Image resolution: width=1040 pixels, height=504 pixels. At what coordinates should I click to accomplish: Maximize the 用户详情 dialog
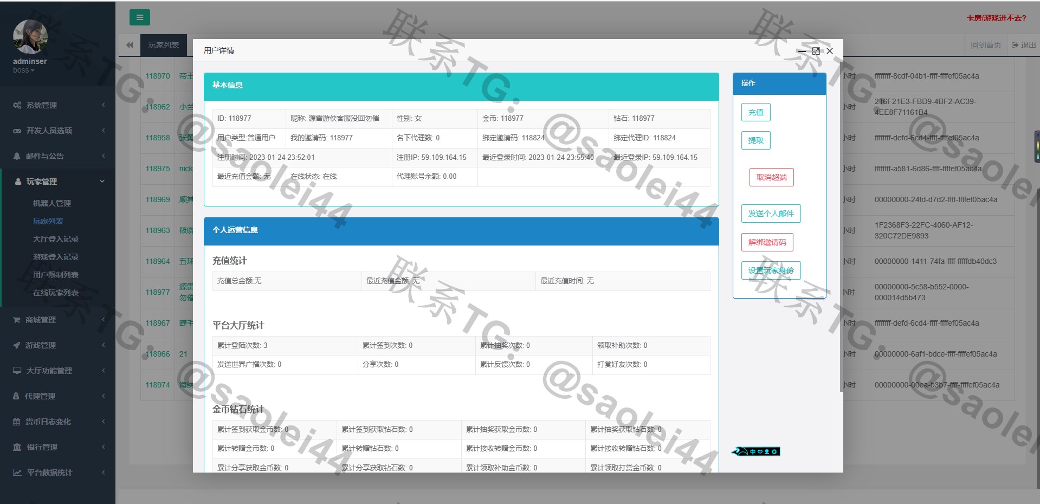pyautogui.click(x=816, y=51)
